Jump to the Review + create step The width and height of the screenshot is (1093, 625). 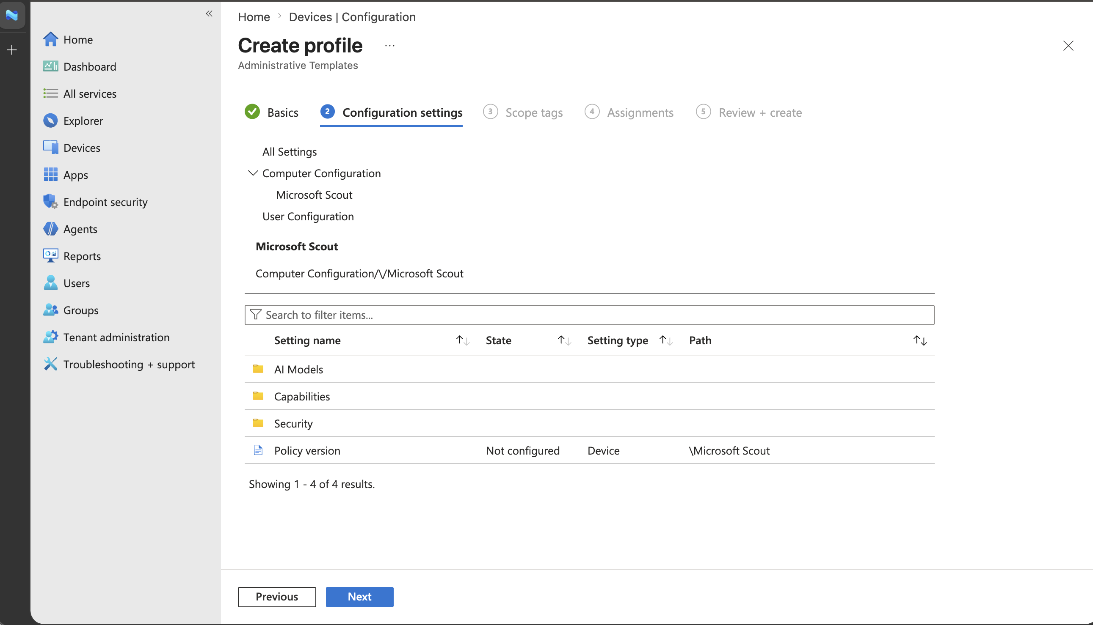pyautogui.click(x=749, y=112)
